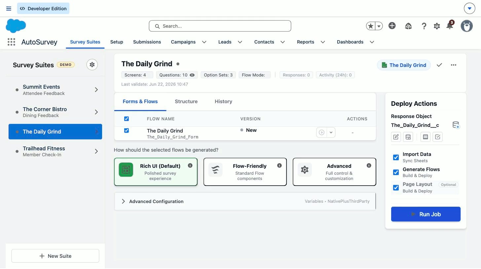Click the Rich UI green card icon
Image resolution: width=481 pixels, height=269 pixels.
tap(126, 170)
